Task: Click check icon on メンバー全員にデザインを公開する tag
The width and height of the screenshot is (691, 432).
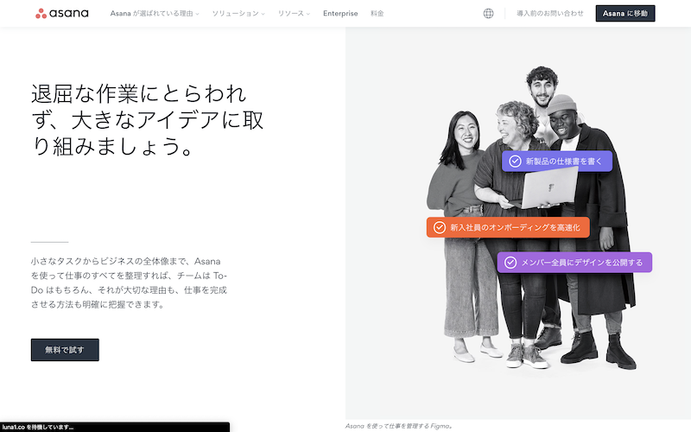Action: 510,263
